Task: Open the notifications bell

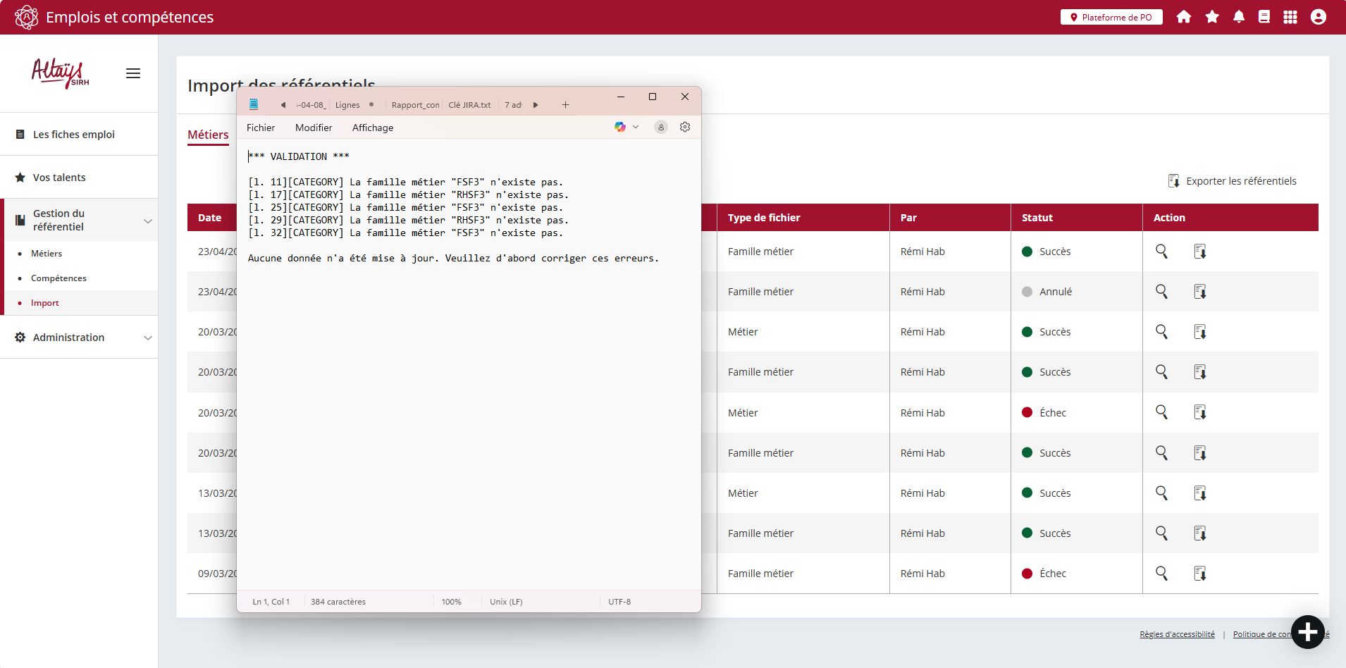Action: pos(1239,17)
